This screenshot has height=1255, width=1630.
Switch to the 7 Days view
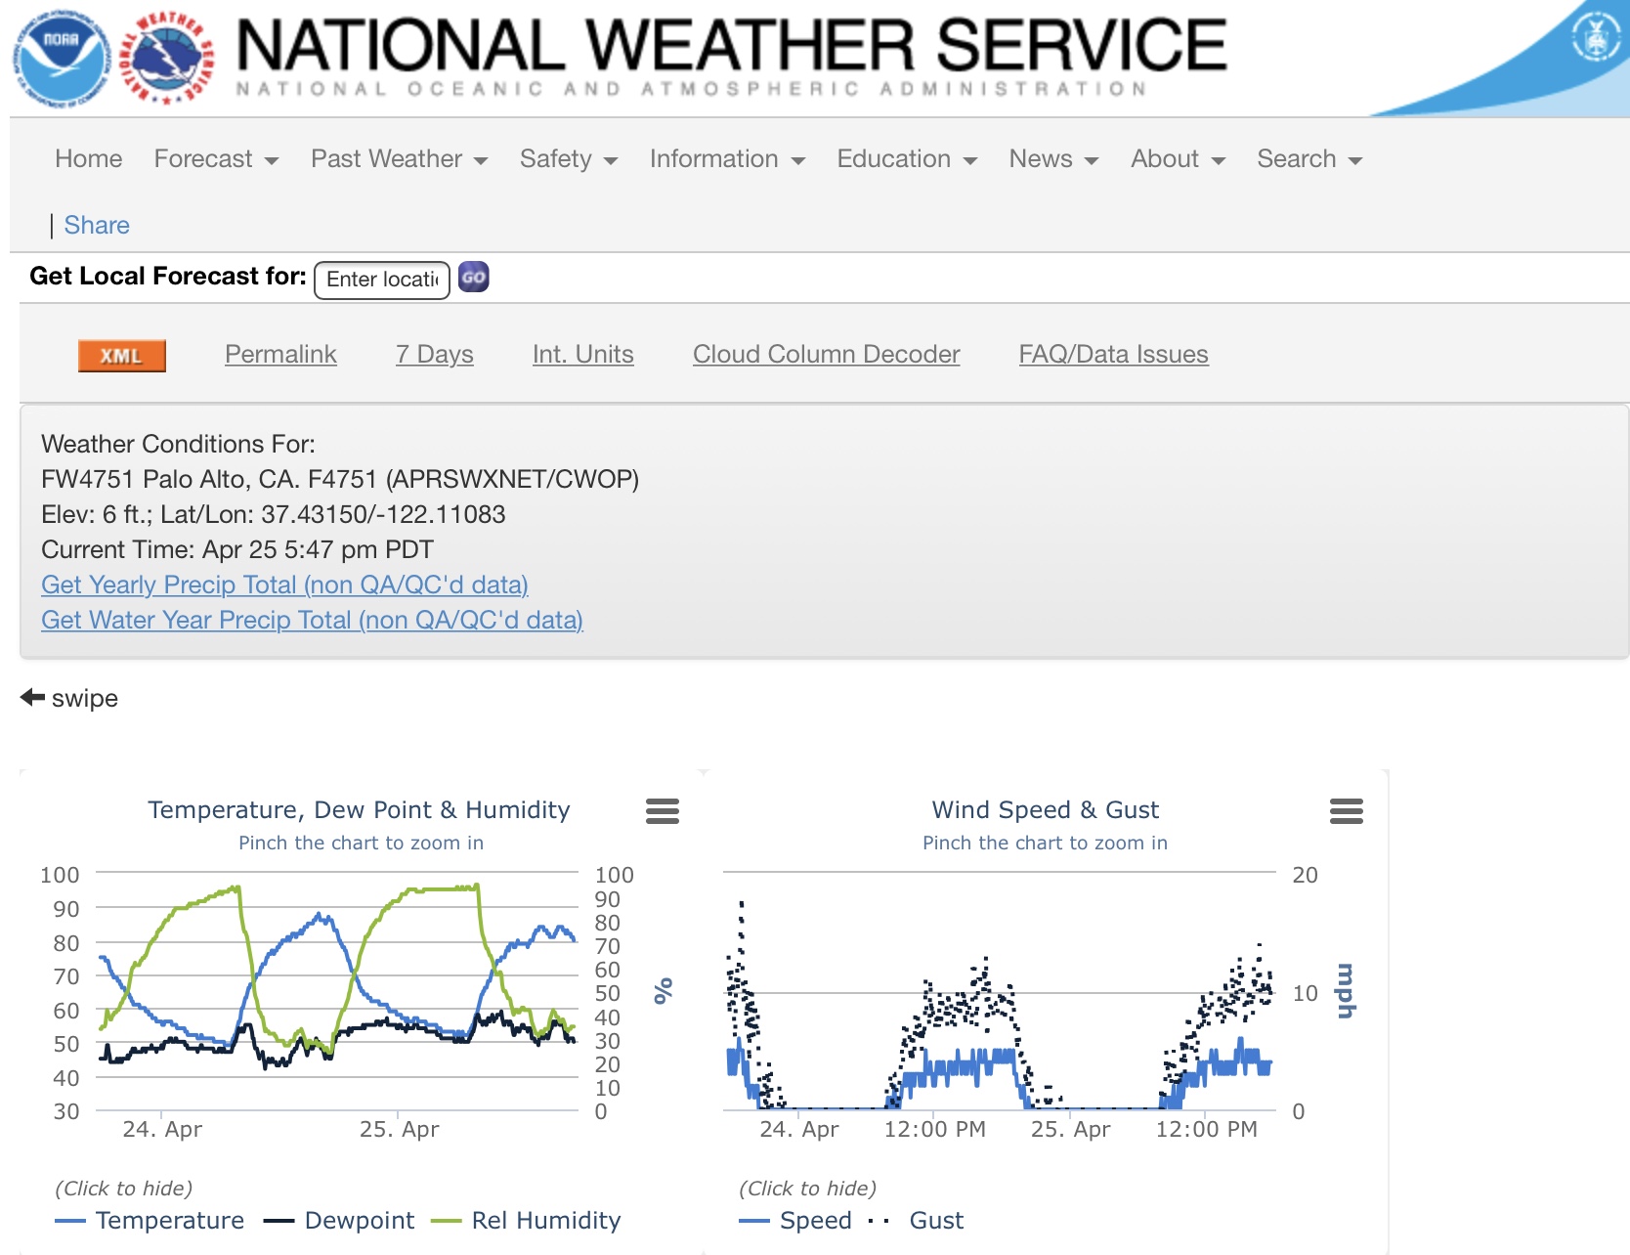click(435, 354)
